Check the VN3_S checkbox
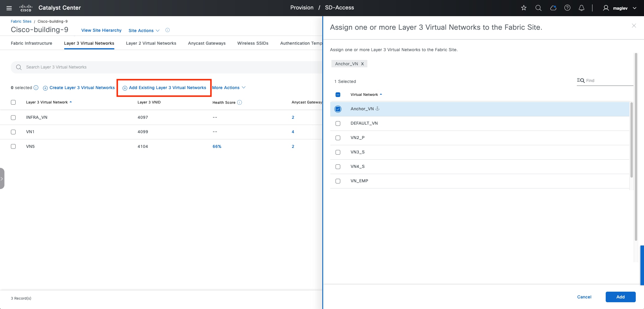Image resolution: width=644 pixels, height=309 pixels. (x=338, y=152)
